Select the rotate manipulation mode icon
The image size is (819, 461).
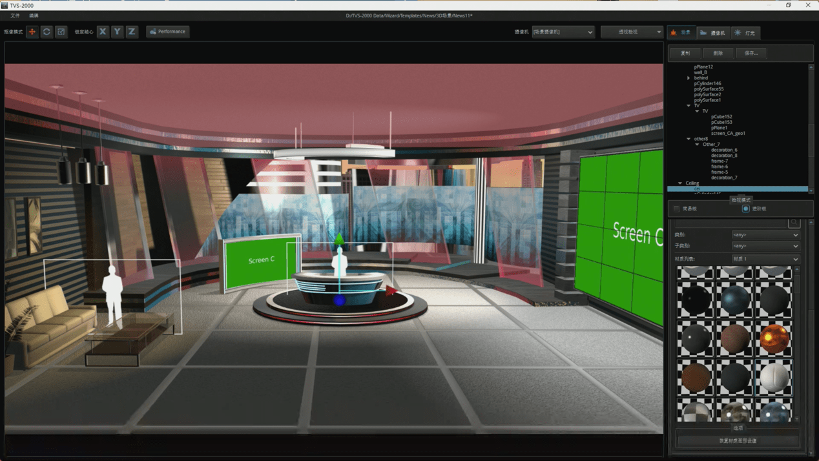47,32
